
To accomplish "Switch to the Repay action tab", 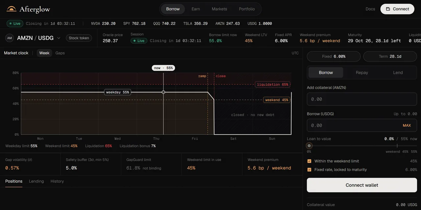I will 362,73.
